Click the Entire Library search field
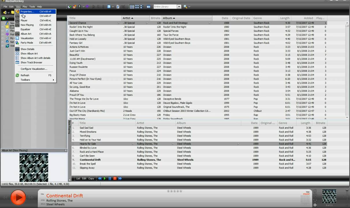 point(165,7)
